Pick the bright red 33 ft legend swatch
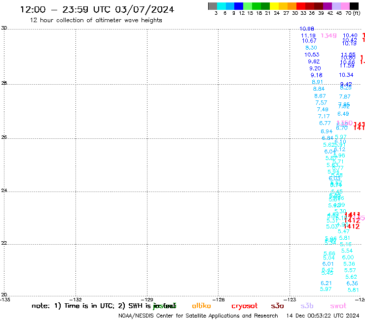Screen dimensions: 365x320 coord(301,6)
